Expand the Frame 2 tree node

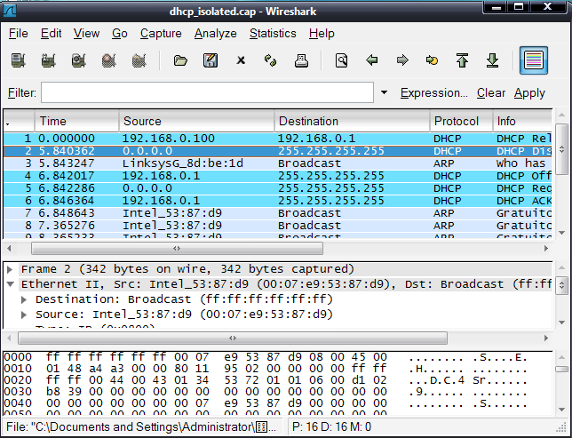click(x=11, y=269)
